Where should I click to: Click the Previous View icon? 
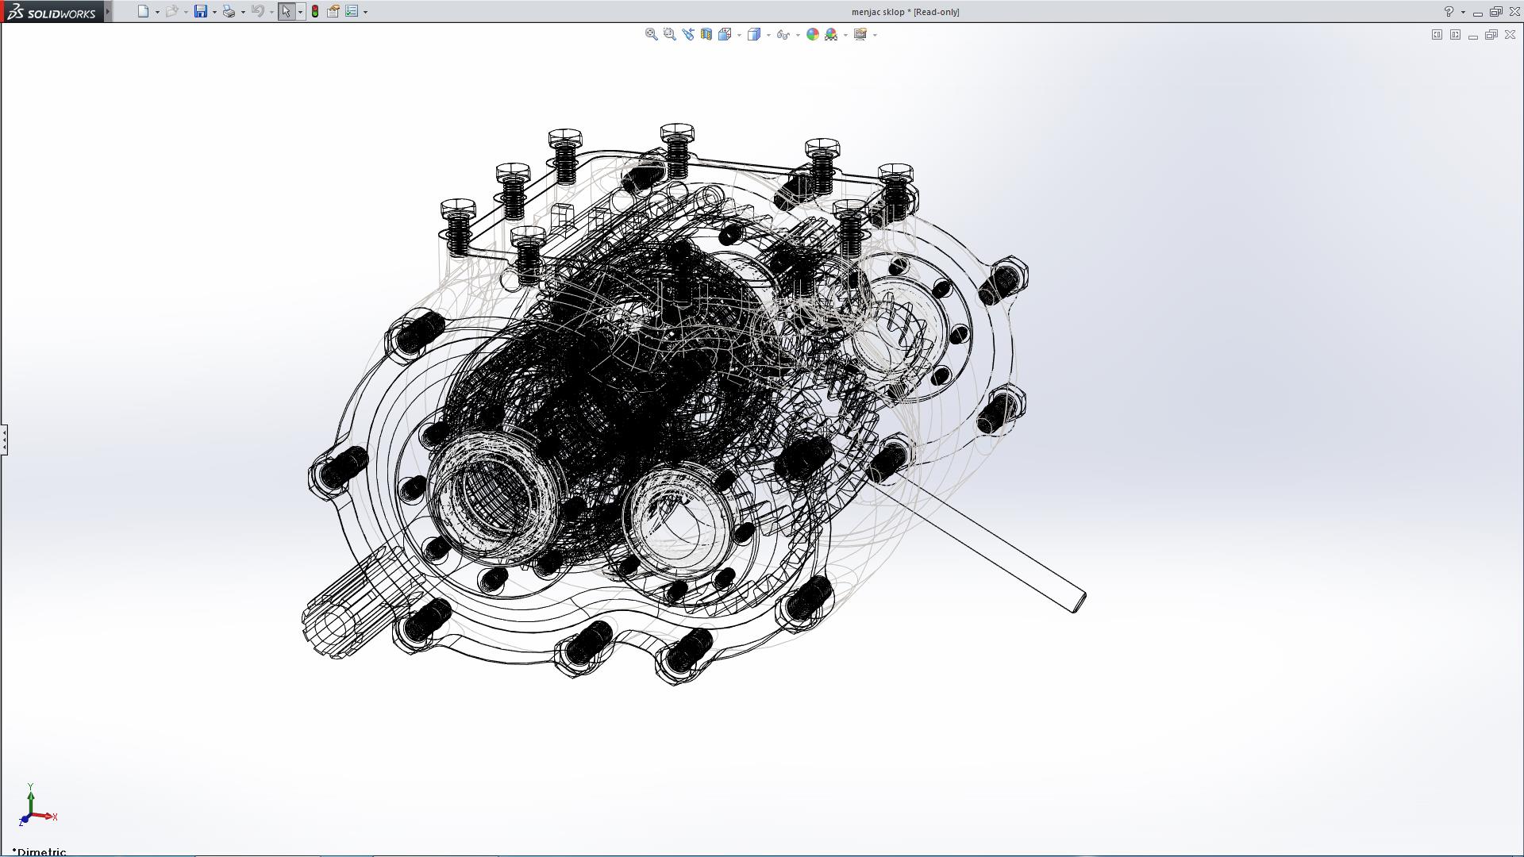687,34
